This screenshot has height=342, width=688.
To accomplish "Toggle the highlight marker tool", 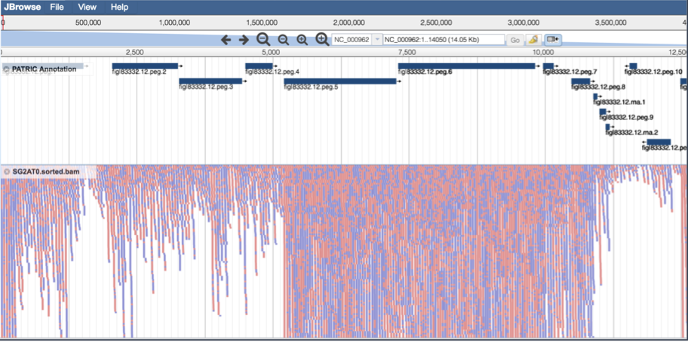I will click(x=534, y=40).
